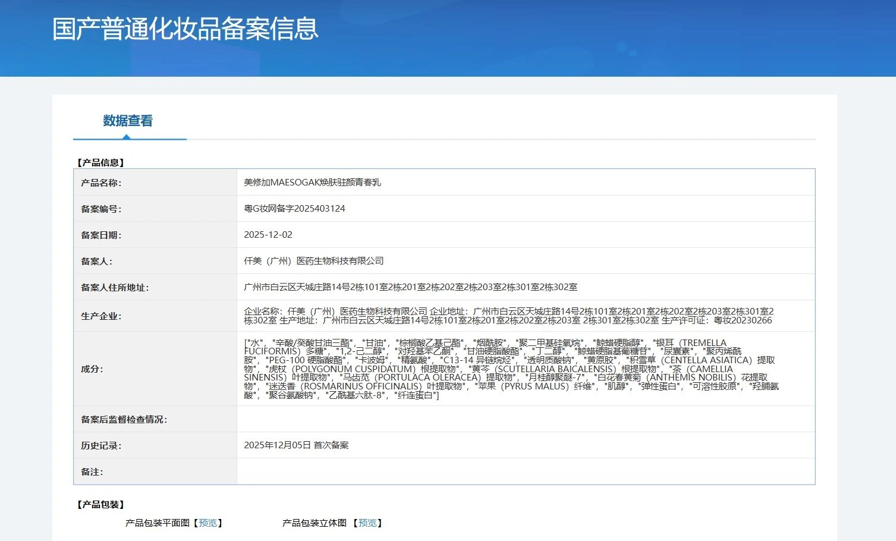This screenshot has height=541, width=896.
Task: Preview the 产品包装立体图 image
Action: click(367, 523)
